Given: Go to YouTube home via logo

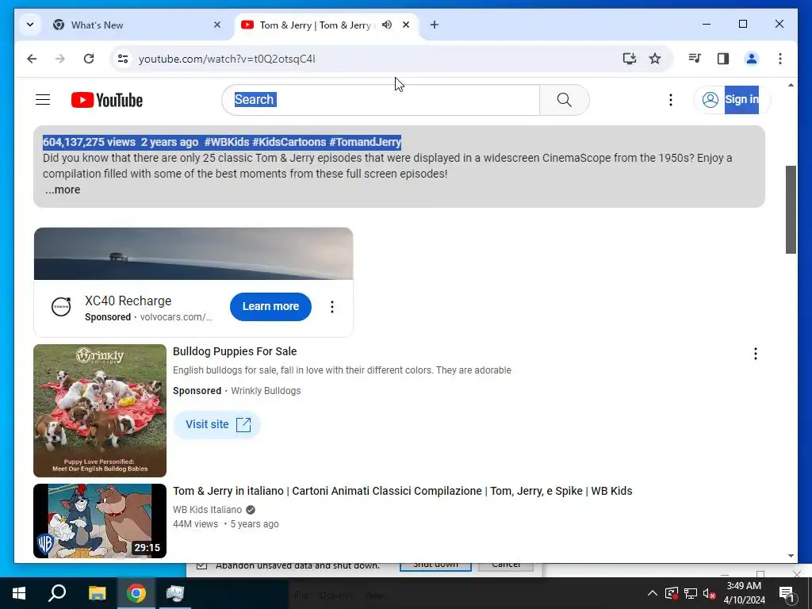Looking at the screenshot, I should (107, 100).
